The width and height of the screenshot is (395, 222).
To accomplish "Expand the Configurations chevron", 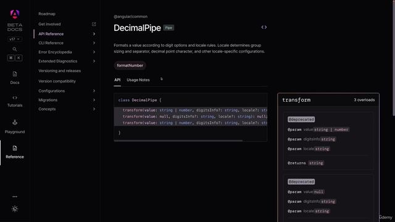I will (94, 91).
